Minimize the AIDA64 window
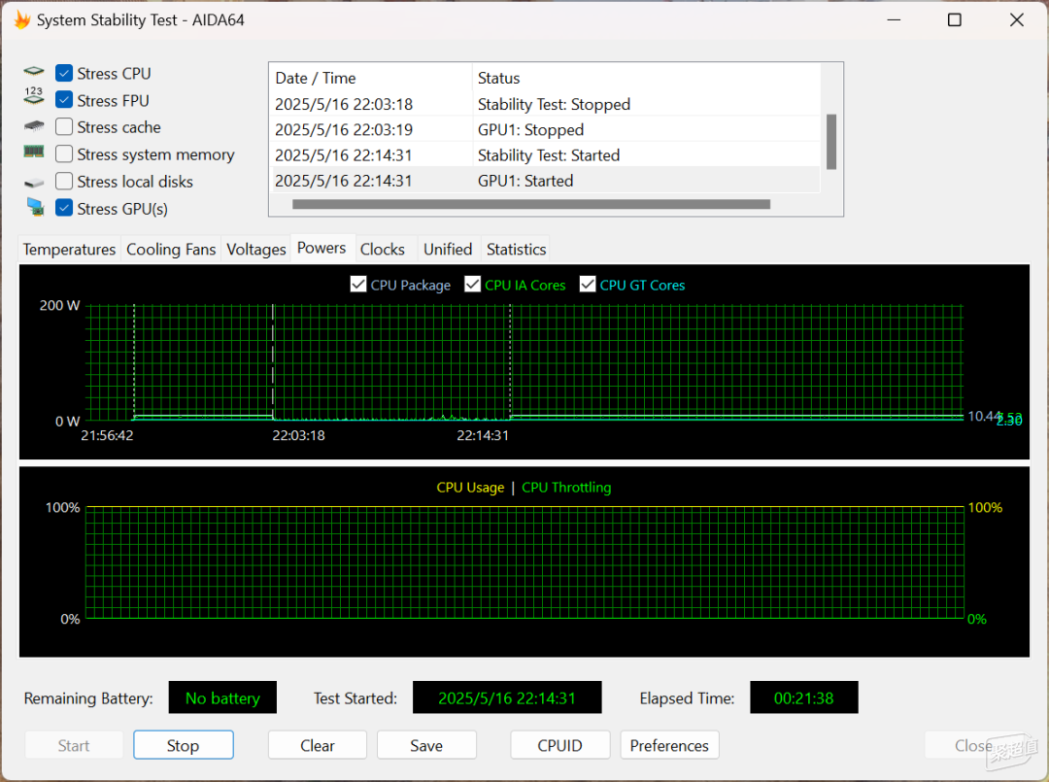1049x782 pixels. (894, 20)
